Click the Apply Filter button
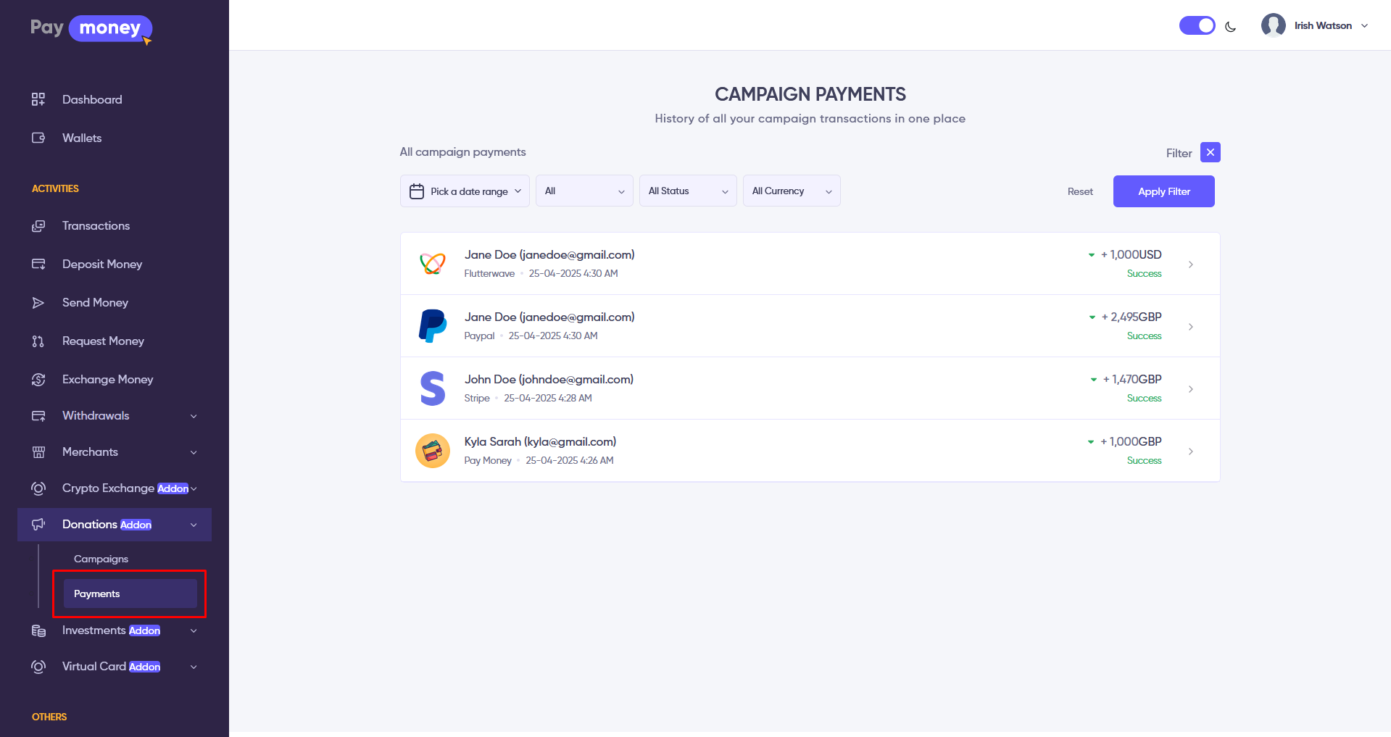 (1163, 191)
